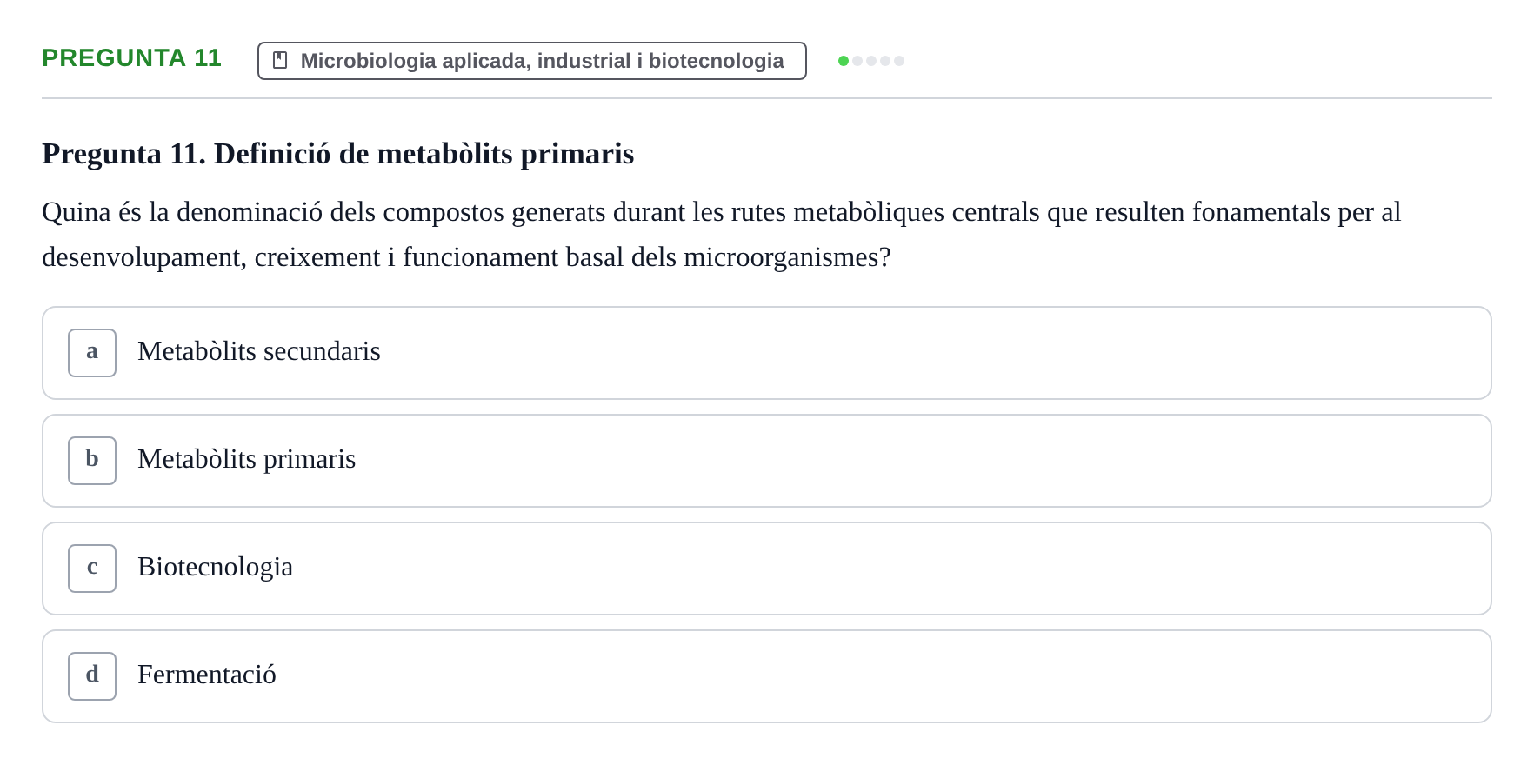Click the middle grey difficulty dot
Screen dimensions: 1534x765
871,61
